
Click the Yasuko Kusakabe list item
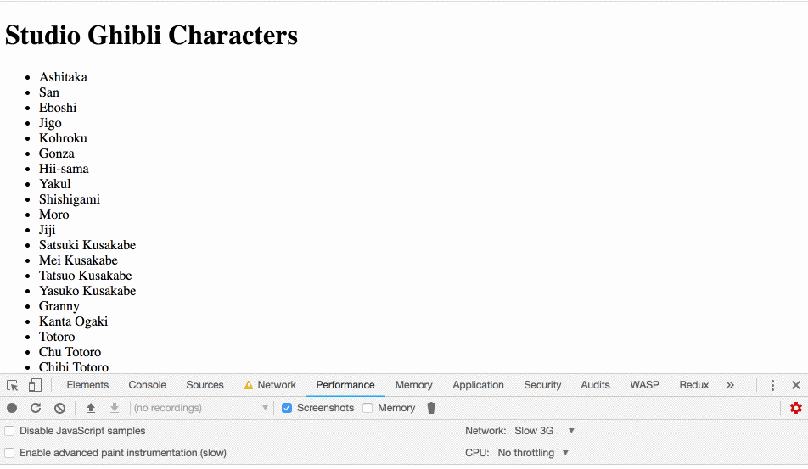pyautogui.click(x=87, y=291)
